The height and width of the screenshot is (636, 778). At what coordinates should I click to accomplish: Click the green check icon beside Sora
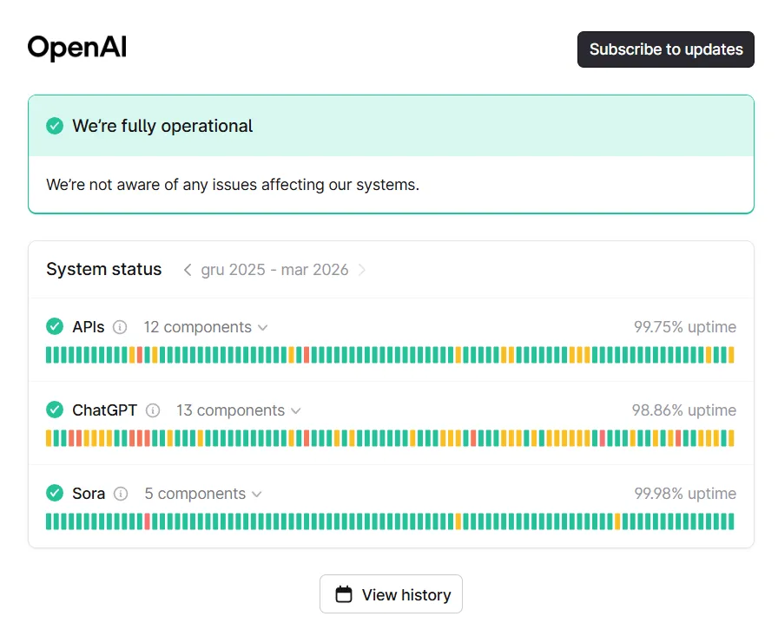[x=55, y=493]
